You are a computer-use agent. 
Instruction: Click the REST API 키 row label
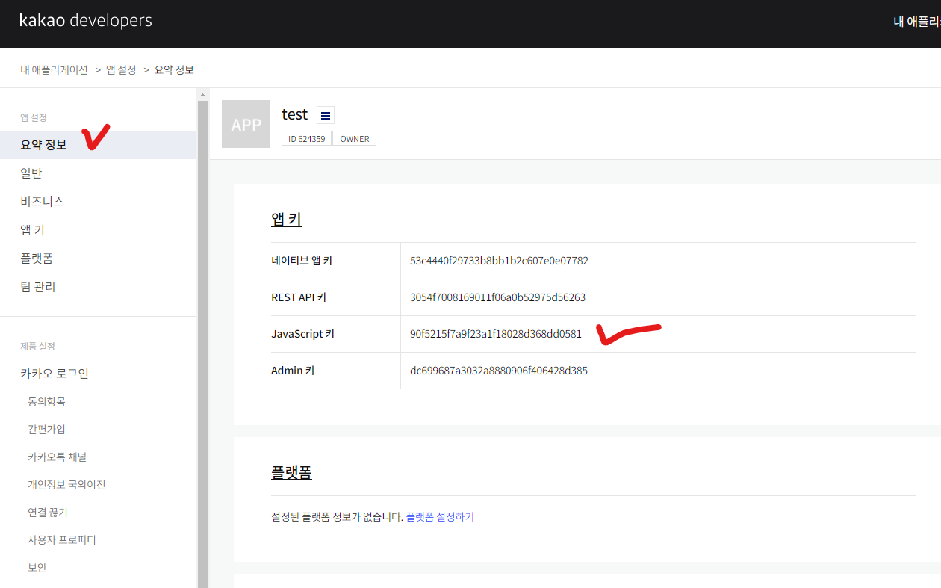point(299,297)
